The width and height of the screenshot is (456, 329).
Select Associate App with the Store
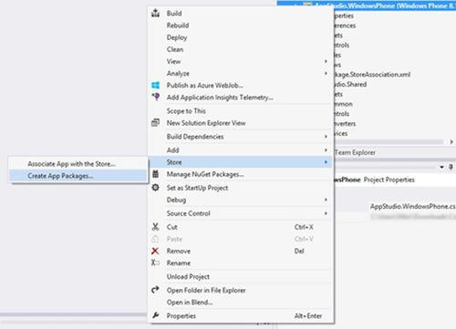pos(71,164)
